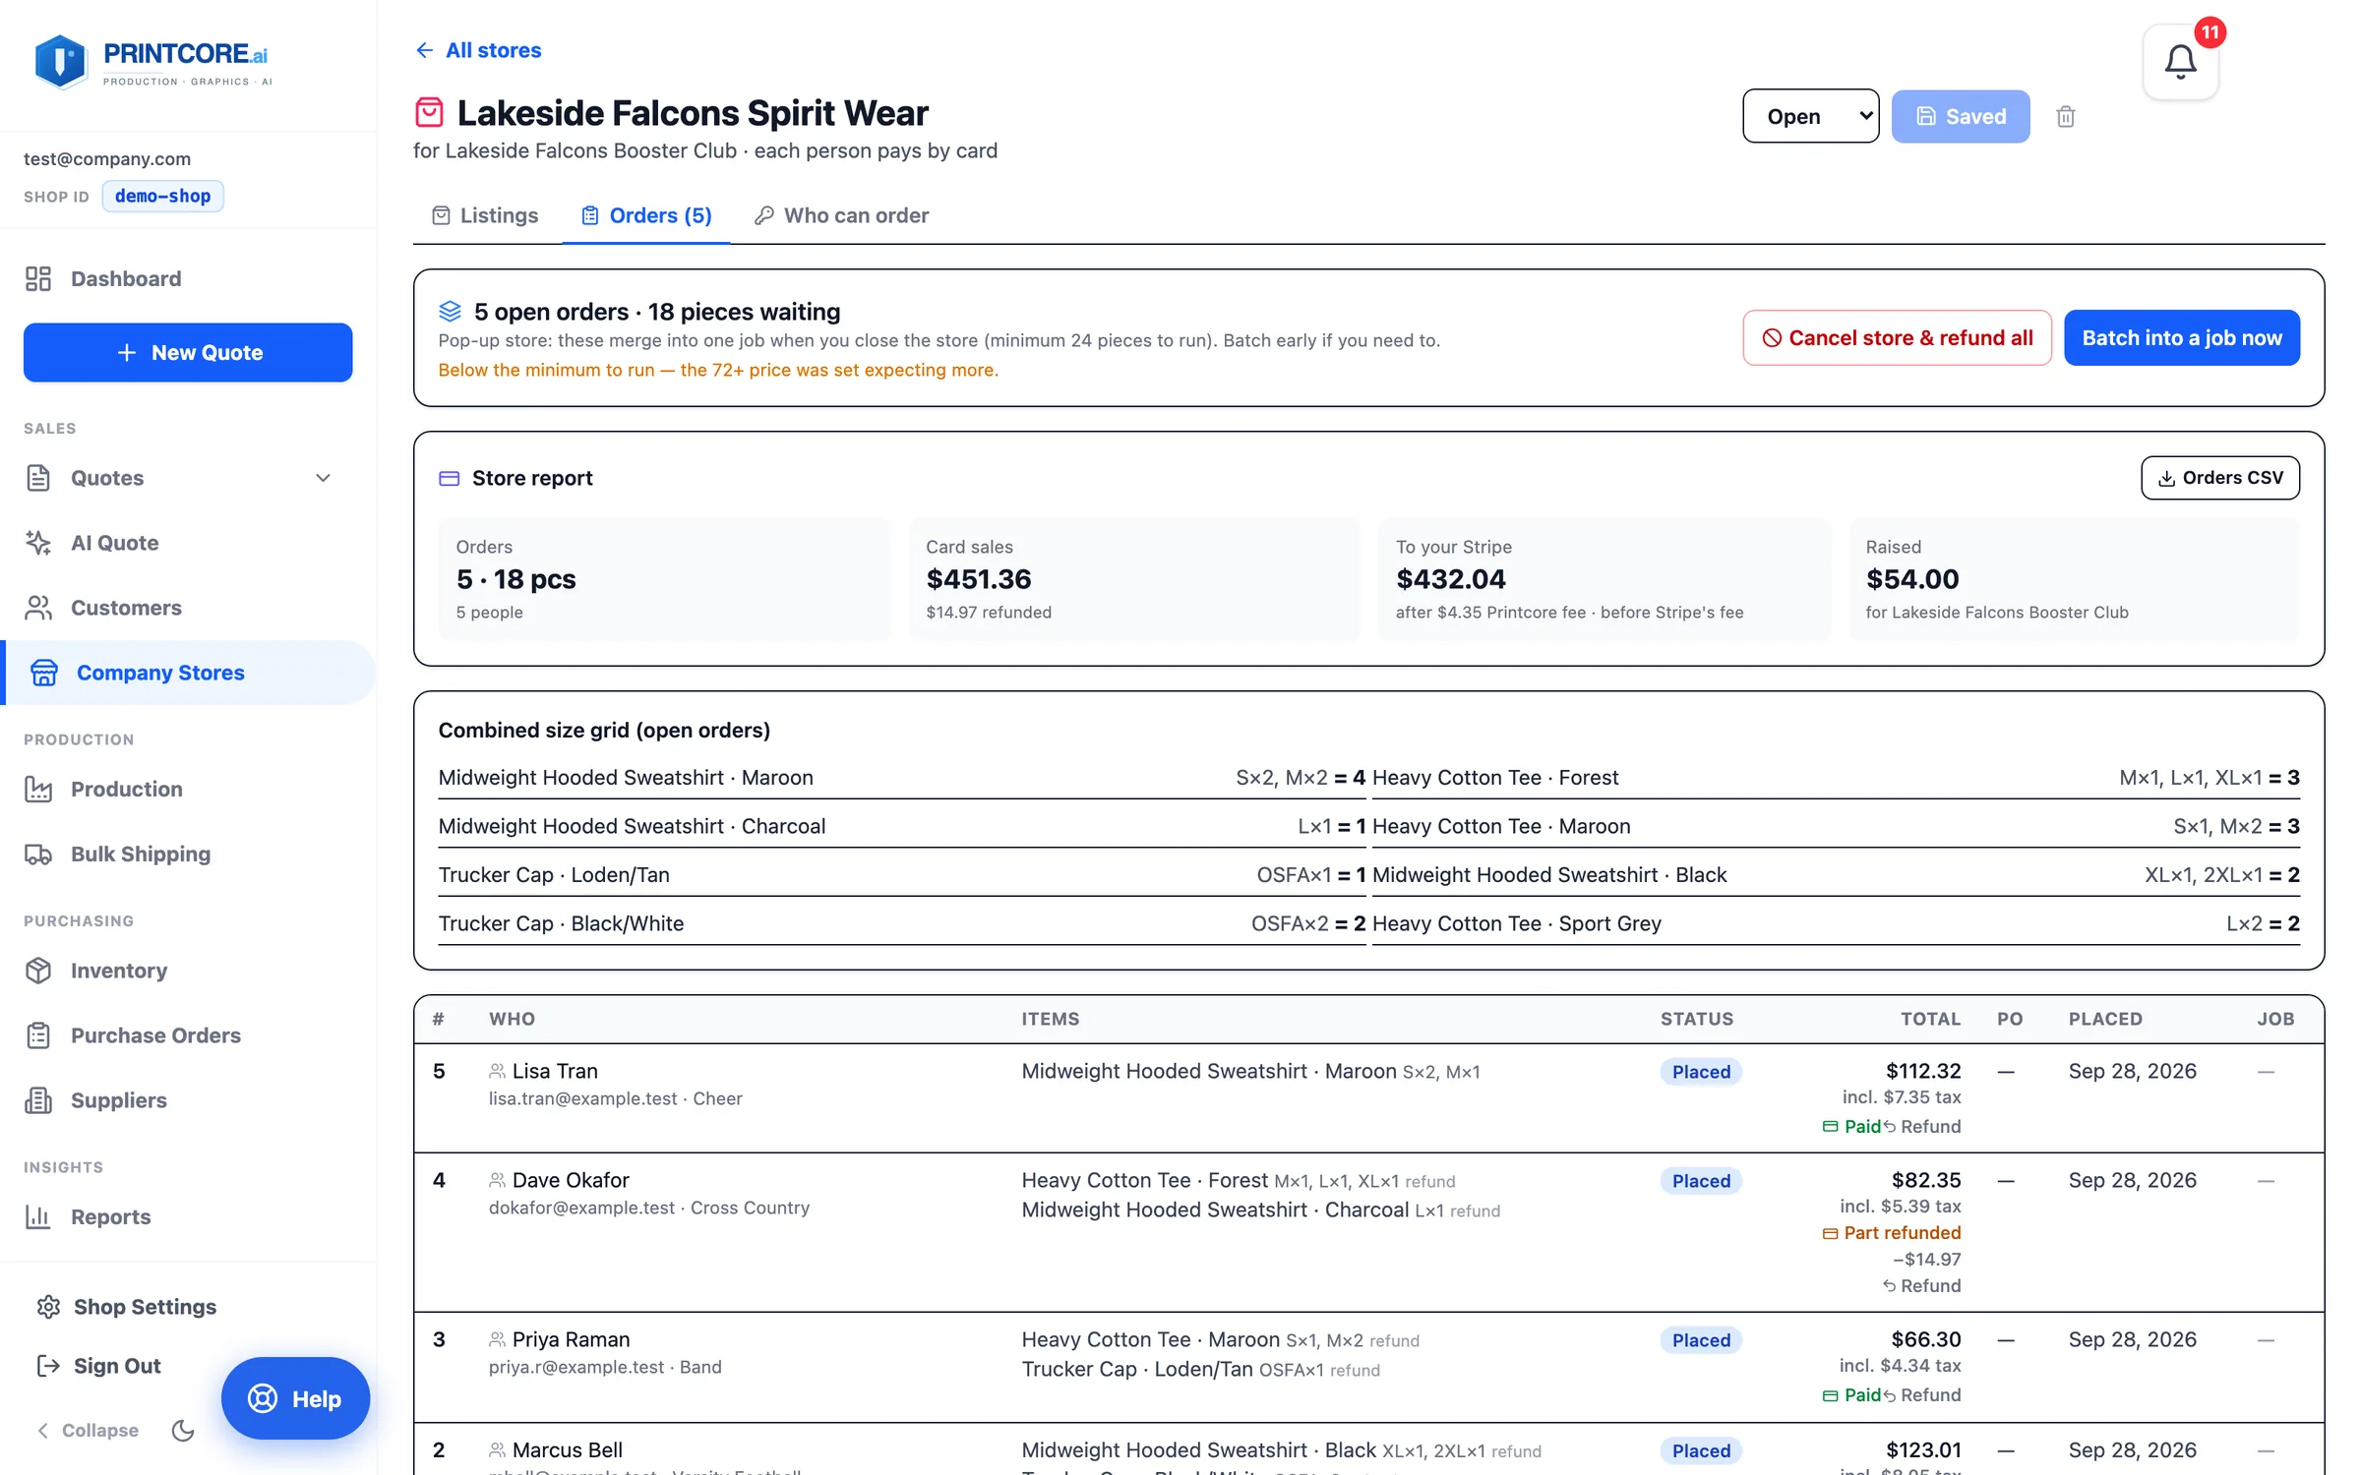Image resolution: width=2361 pixels, height=1475 pixels.
Task: Refund Lisa Tran's order
Action: (1921, 1126)
